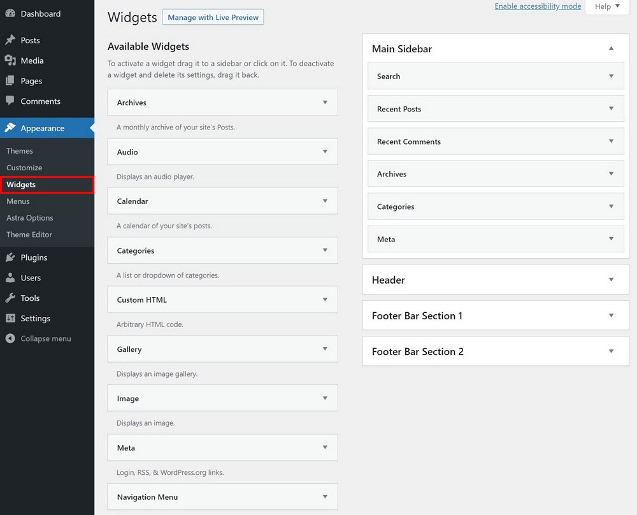Viewport: 637px width, 515px height.
Task: Select the Appearance menu label
Action: (43, 128)
